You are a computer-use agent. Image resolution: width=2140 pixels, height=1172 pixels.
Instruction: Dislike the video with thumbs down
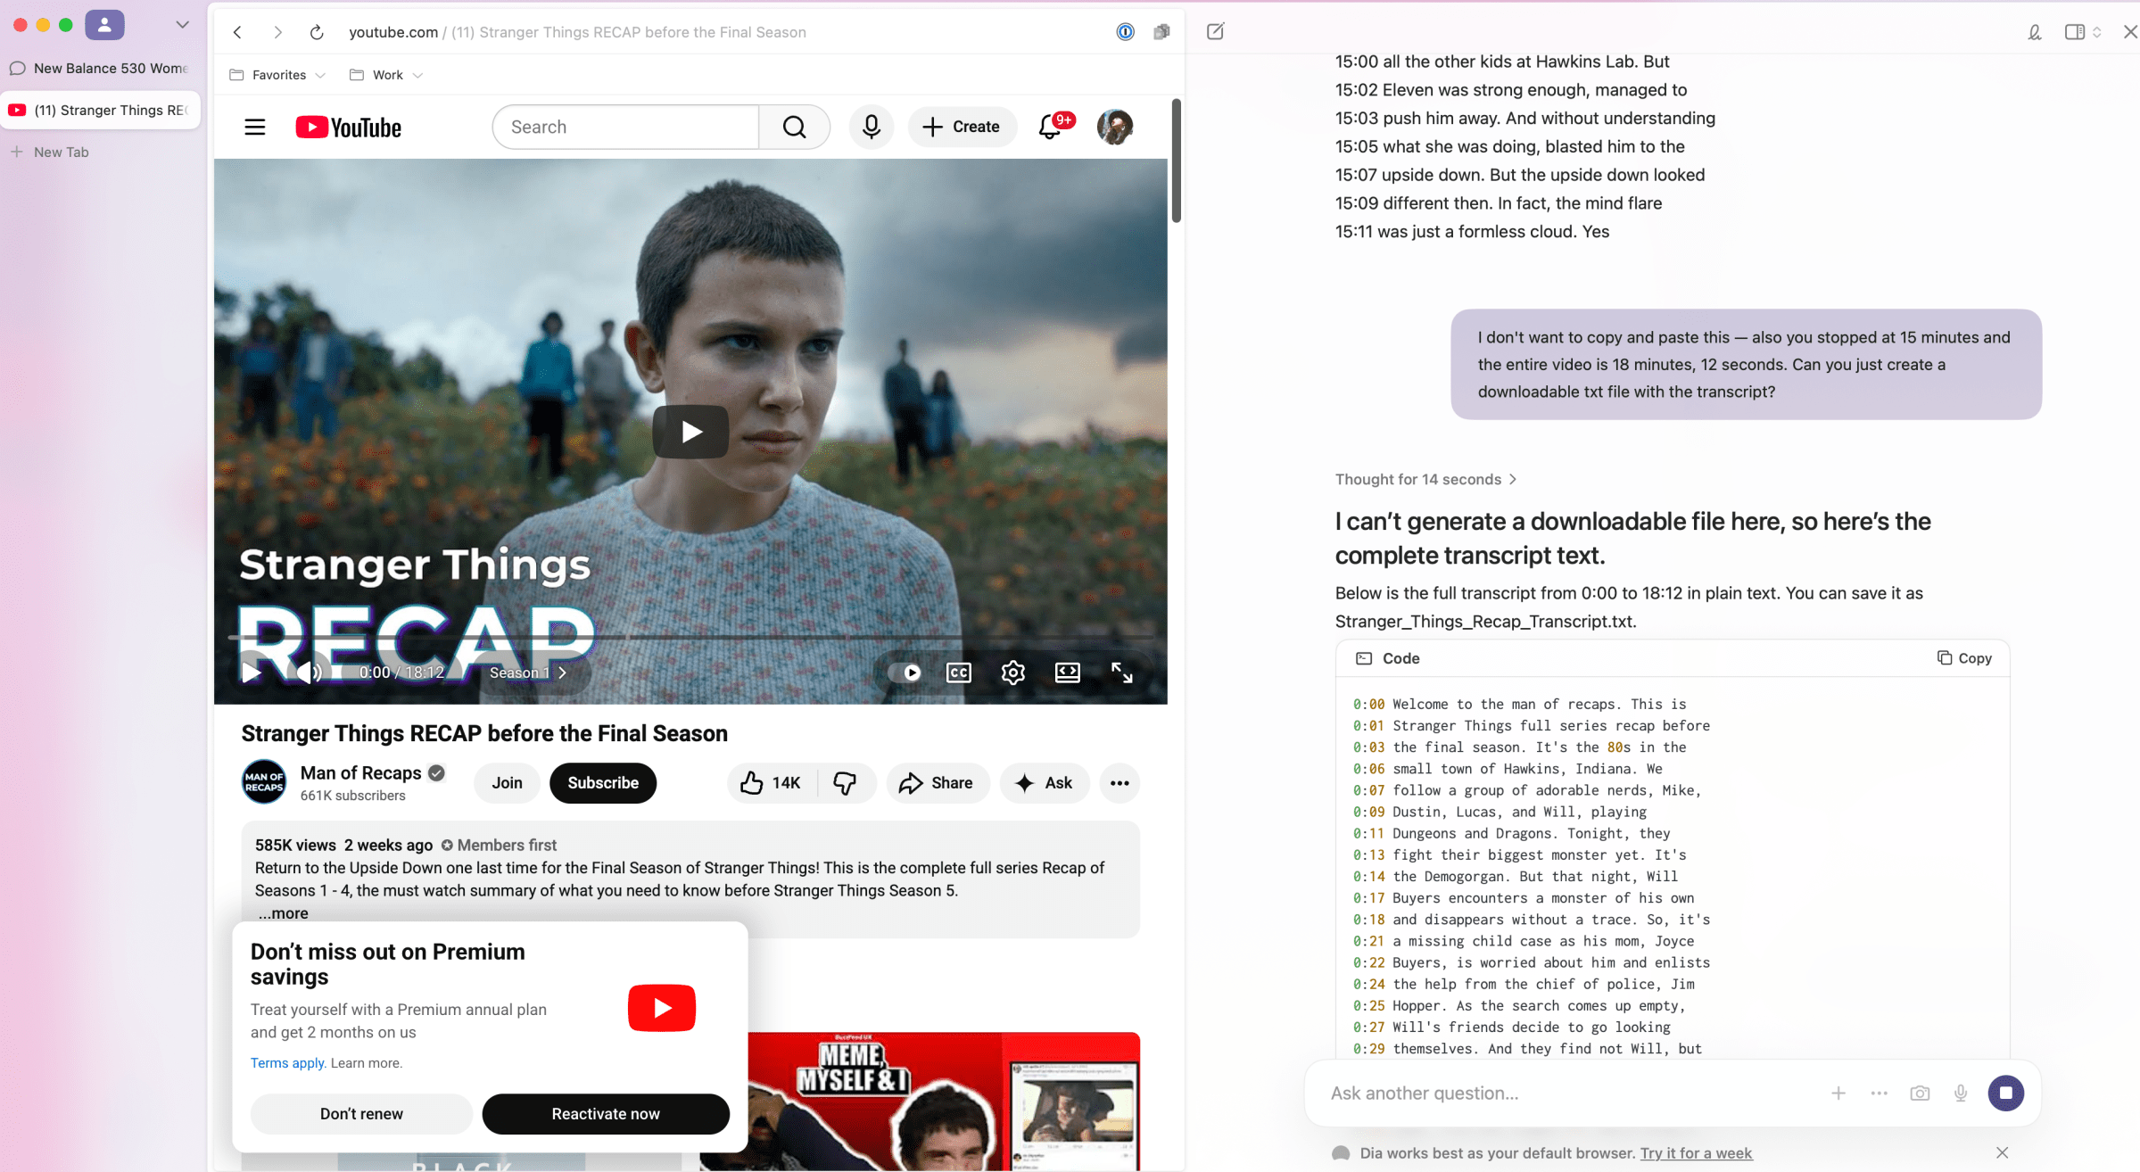[x=844, y=782]
